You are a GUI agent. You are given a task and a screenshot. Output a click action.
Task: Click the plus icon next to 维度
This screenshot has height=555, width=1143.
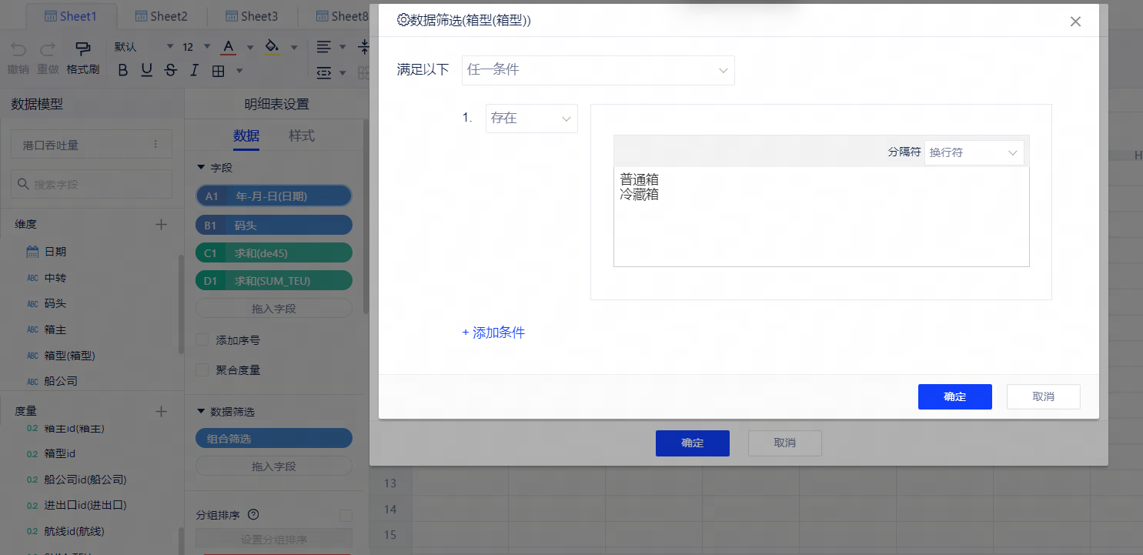(x=162, y=224)
